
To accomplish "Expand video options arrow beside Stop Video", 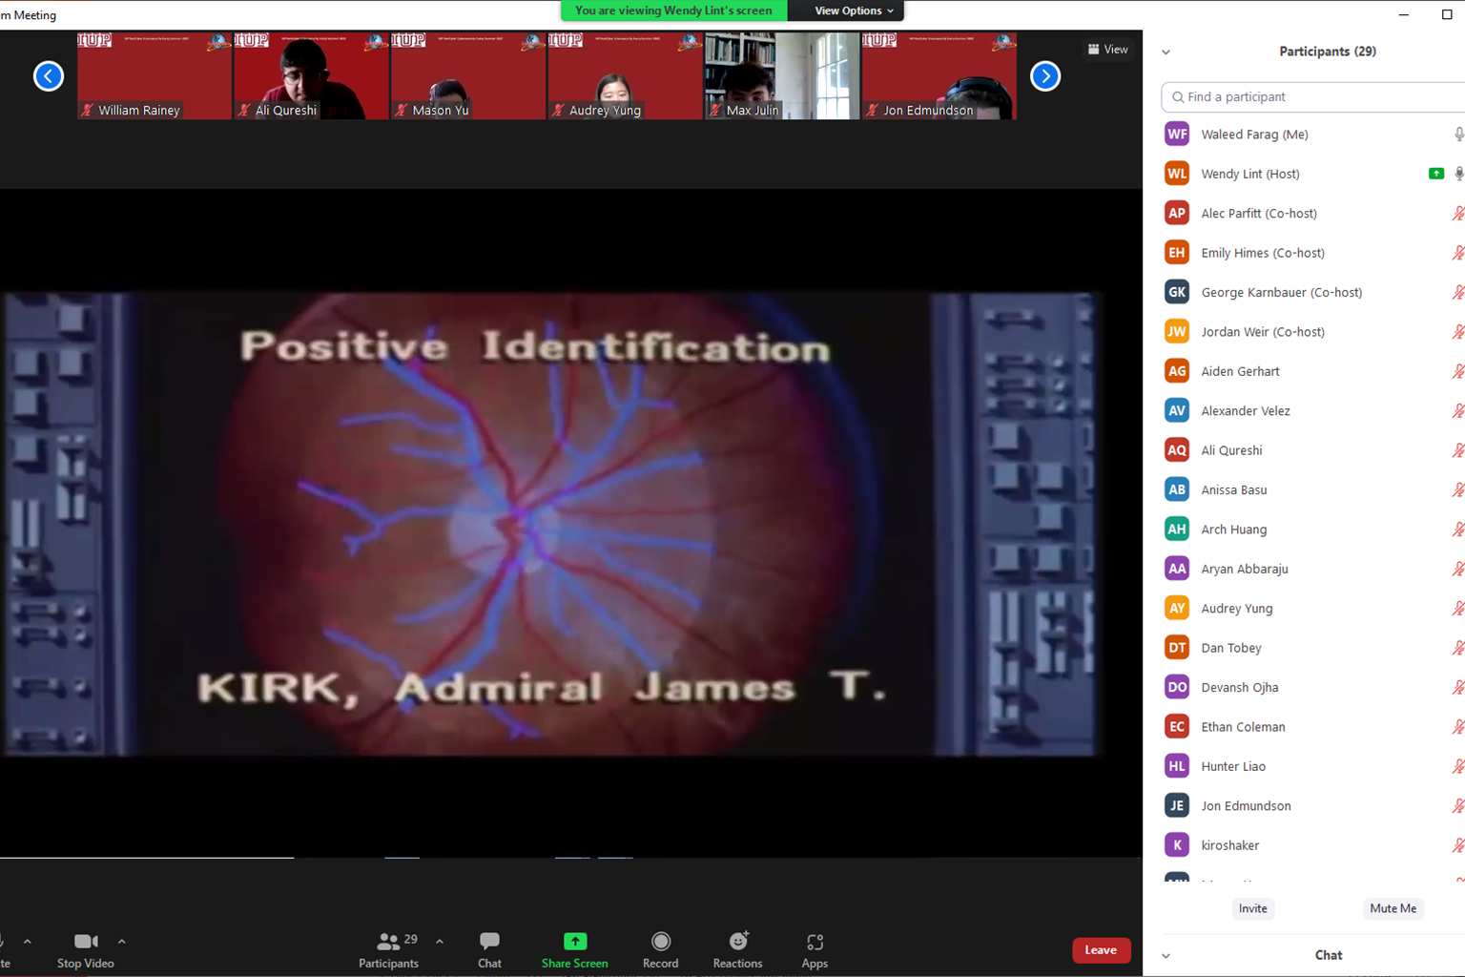I will pos(121,942).
